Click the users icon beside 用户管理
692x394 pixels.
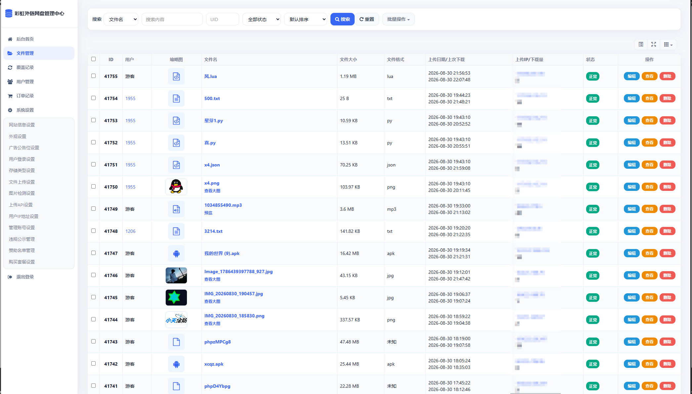pos(10,82)
